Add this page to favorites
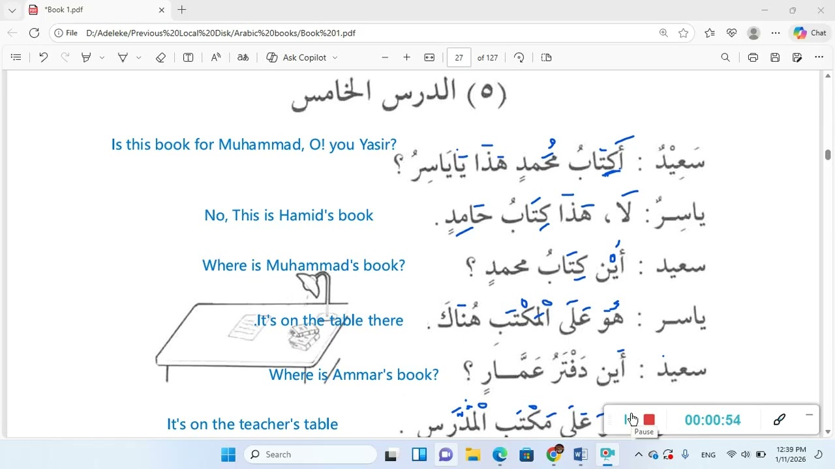Image resolution: width=835 pixels, height=469 pixels. [x=683, y=33]
